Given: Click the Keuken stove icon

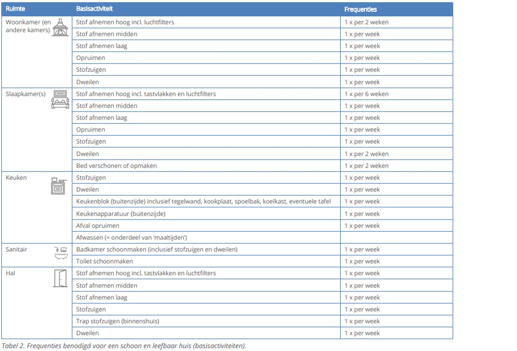Looking at the screenshot, I should point(59,186).
